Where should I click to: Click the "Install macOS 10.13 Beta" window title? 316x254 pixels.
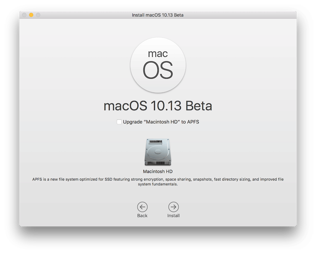point(158,15)
